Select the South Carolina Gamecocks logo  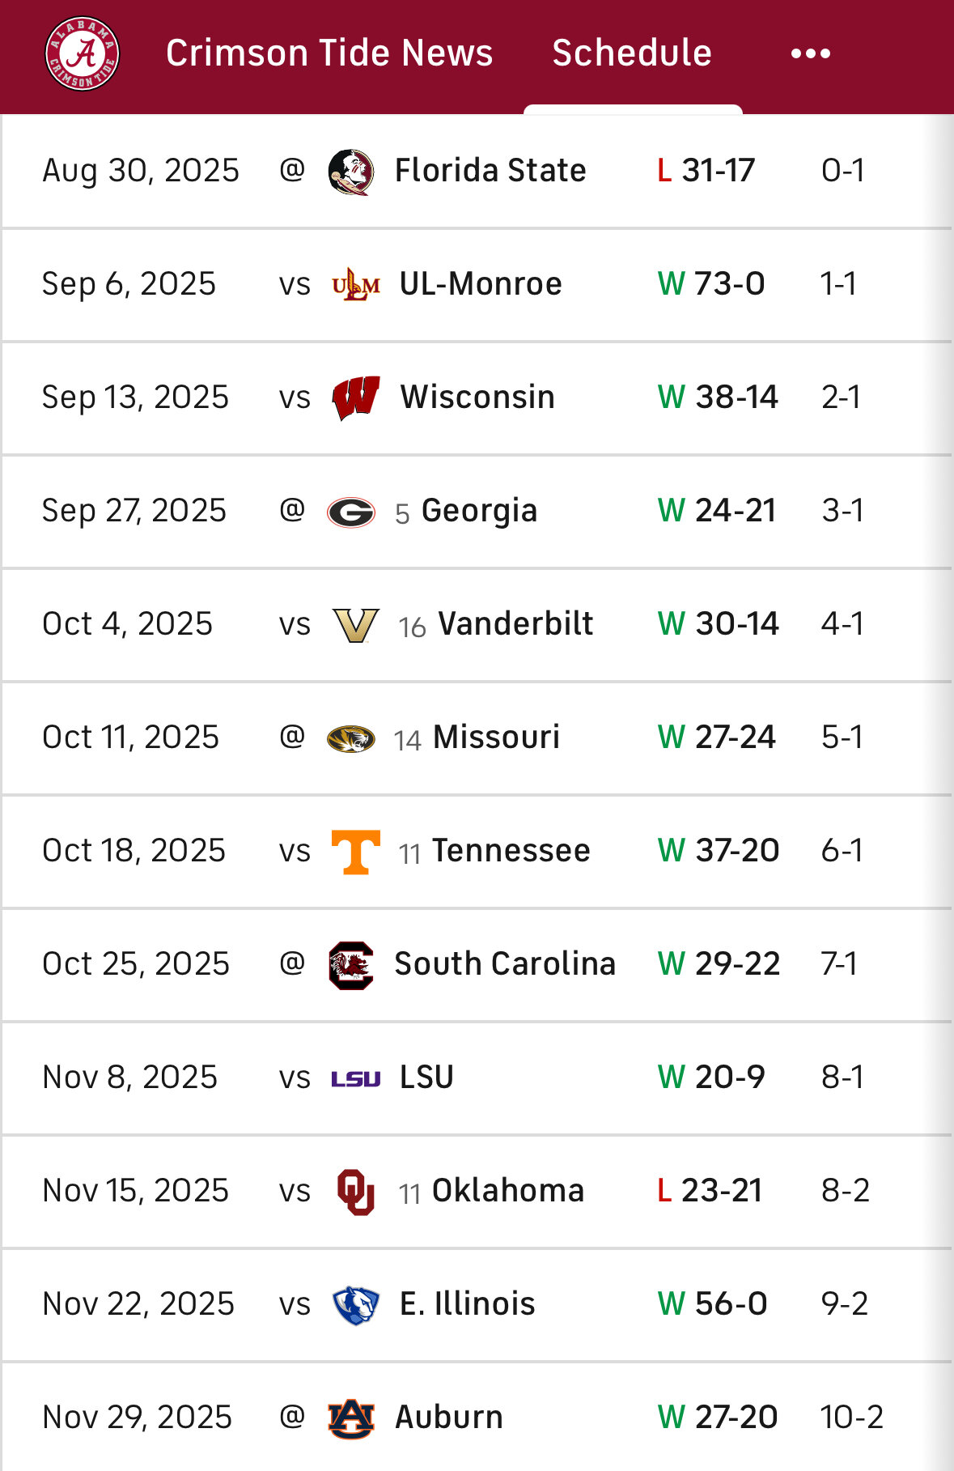351,965
